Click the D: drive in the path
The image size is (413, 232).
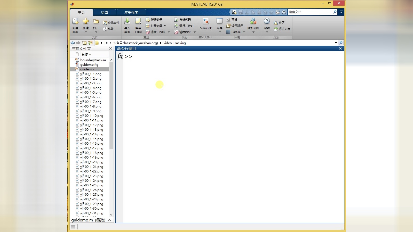click(x=106, y=43)
